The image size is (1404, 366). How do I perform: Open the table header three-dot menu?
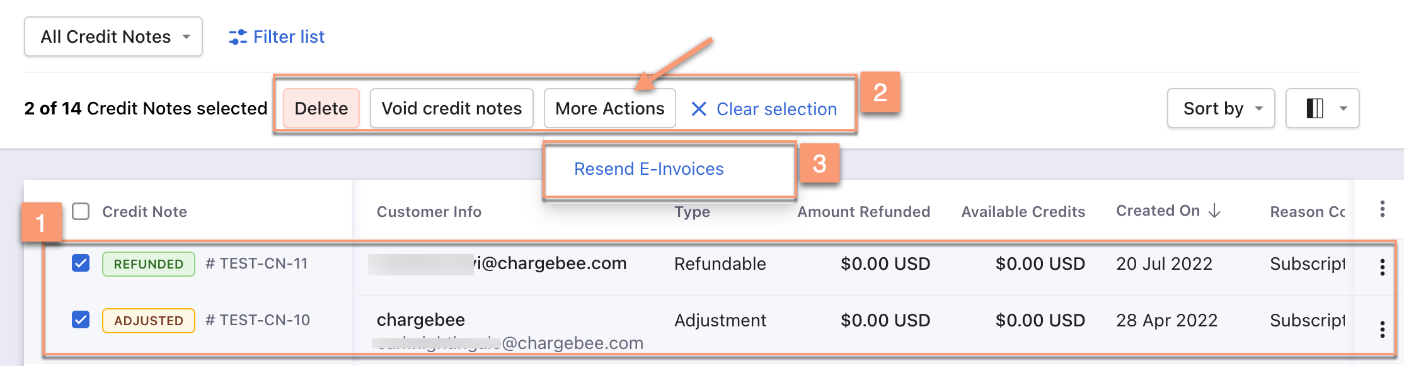pos(1382,209)
